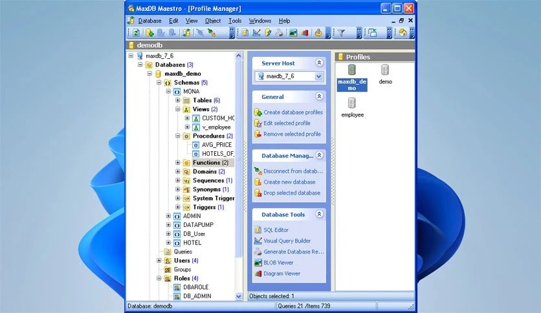Open the Windows menu

point(260,21)
